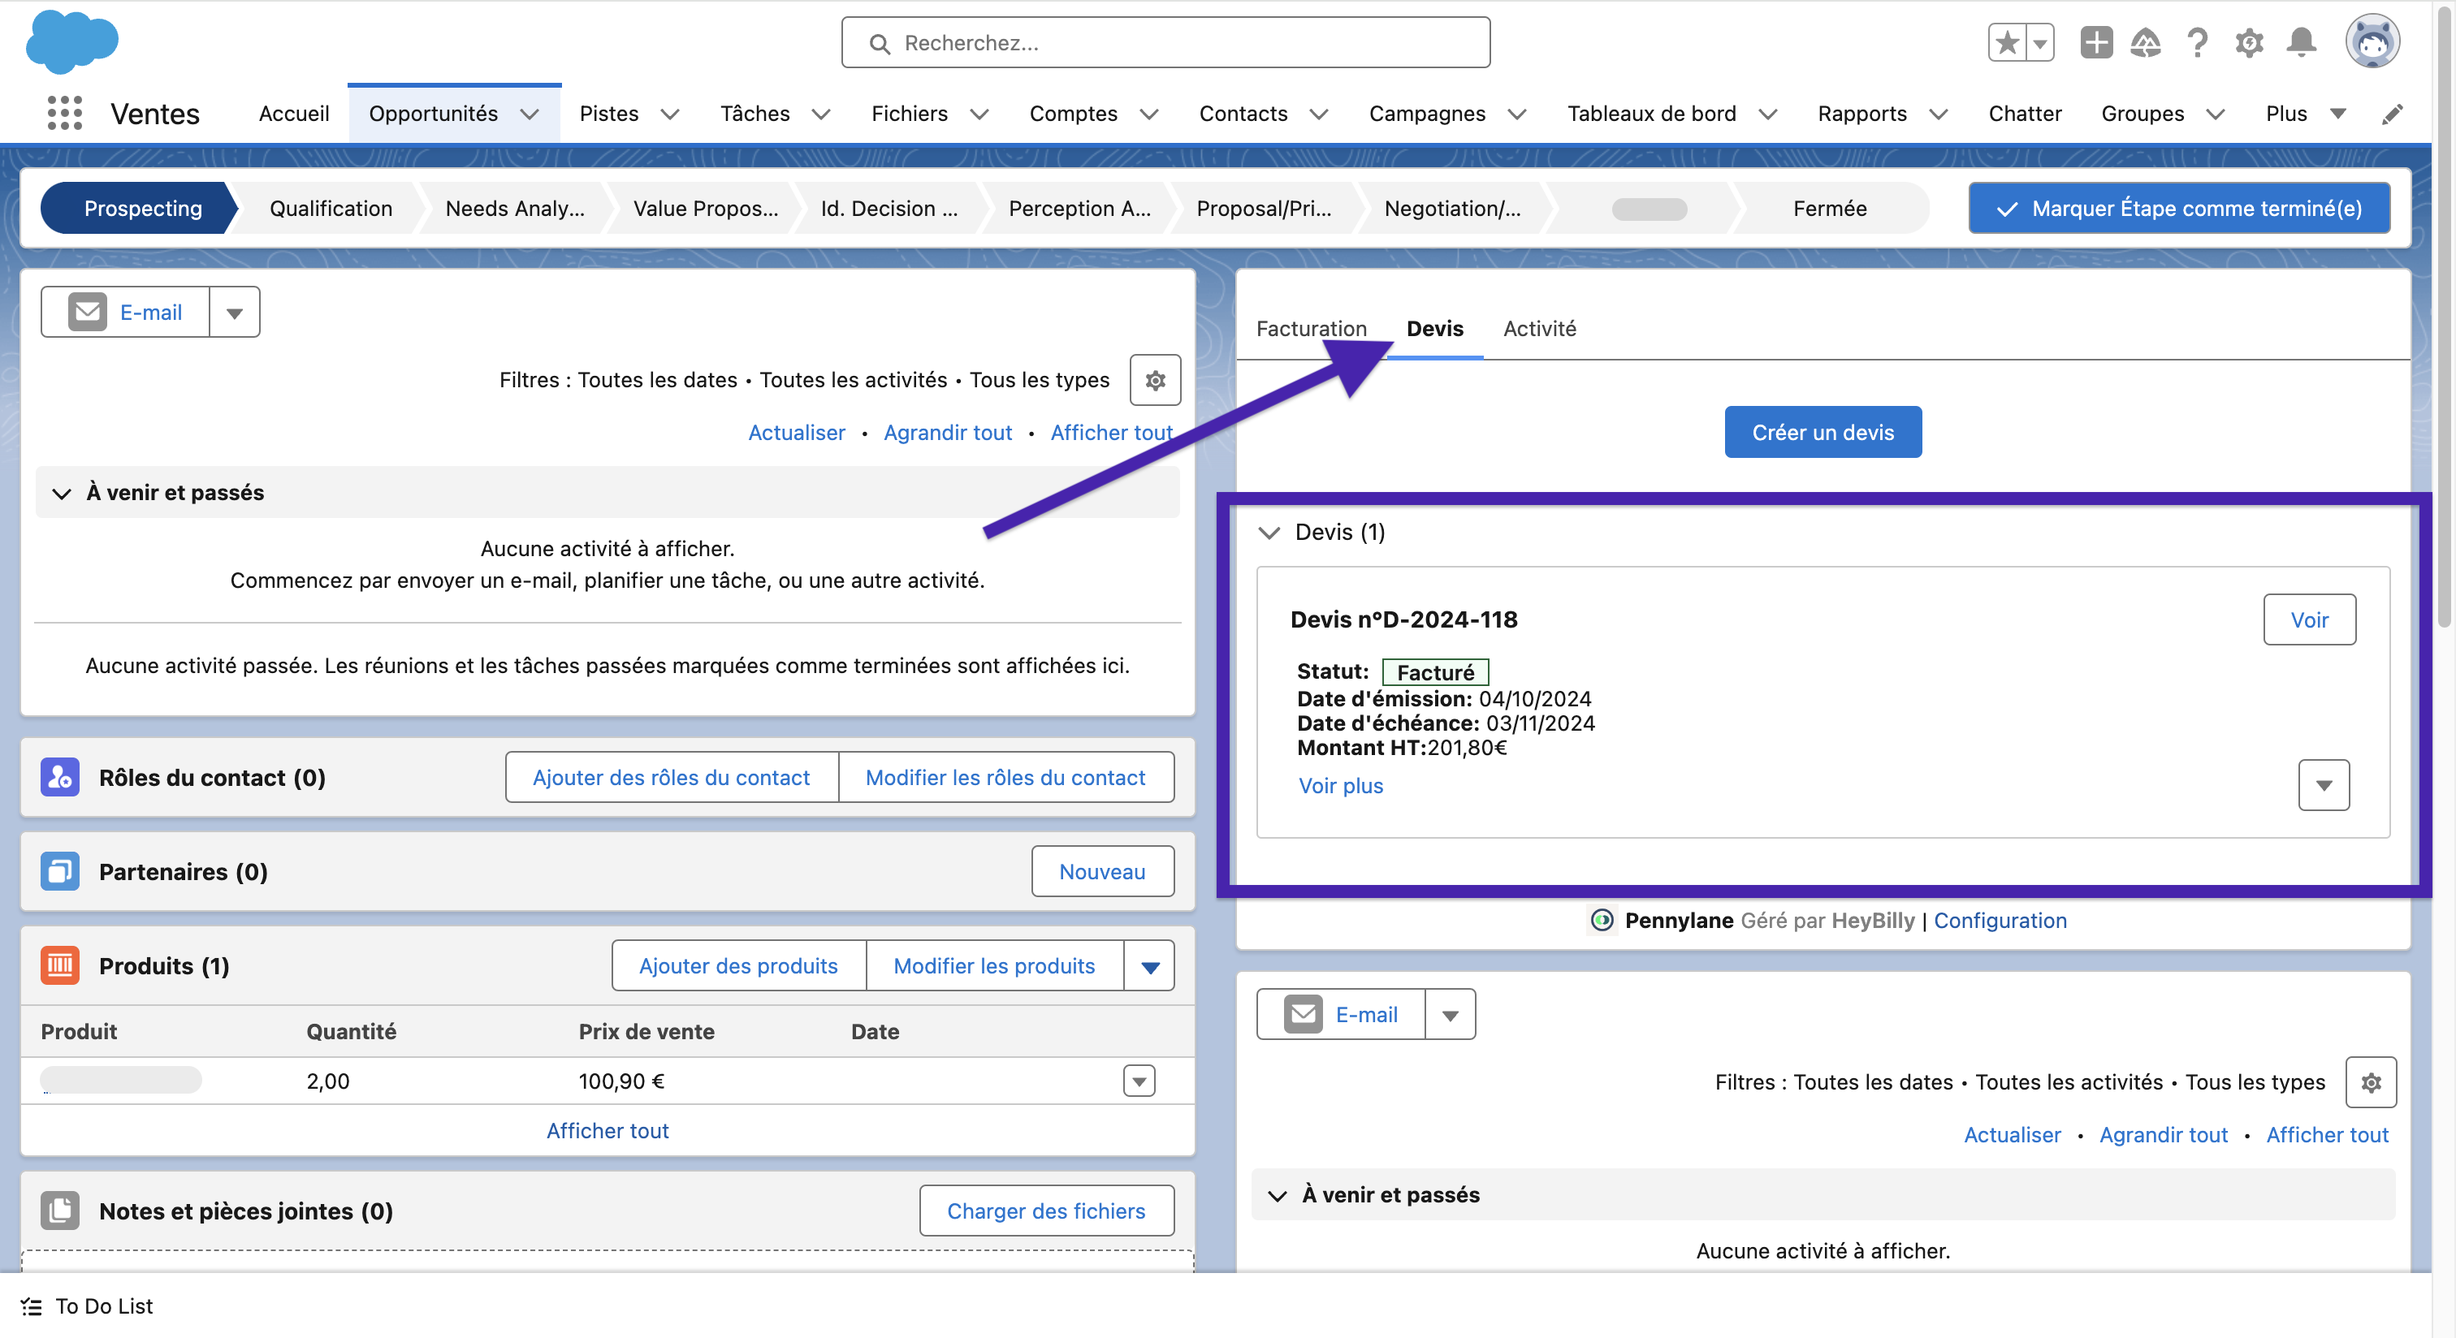2456x1338 pixels.
Task: Click Agrandir tout in left activity panel
Action: 948,433
